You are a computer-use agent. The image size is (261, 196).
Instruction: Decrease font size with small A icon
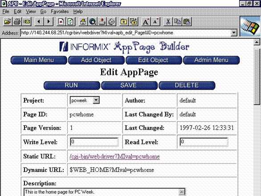(155, 22)
